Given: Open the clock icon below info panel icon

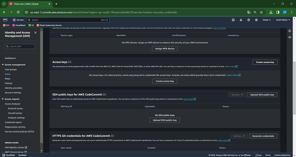Looking at the screenshot, I should tap(290, 37).
